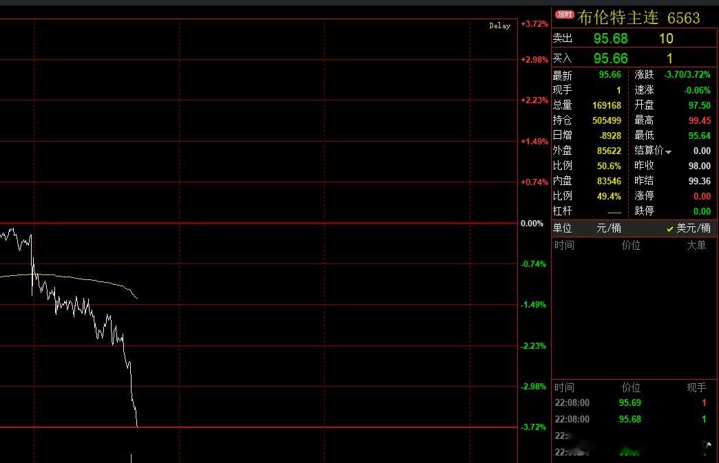Click 开盘 value 97.50
Viewport: 719px width, 463px height.
pyautogui.click(x=699, y=105)
